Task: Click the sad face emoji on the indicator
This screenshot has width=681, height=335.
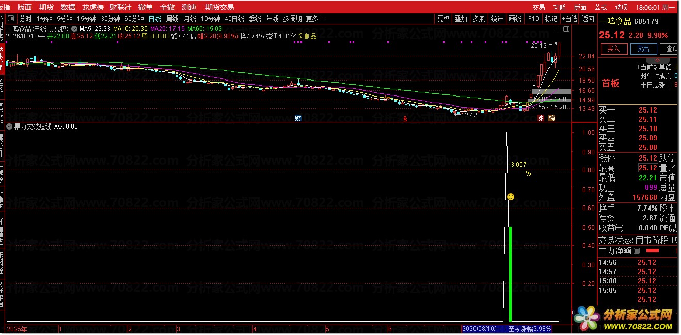Action: click(510, 197)
